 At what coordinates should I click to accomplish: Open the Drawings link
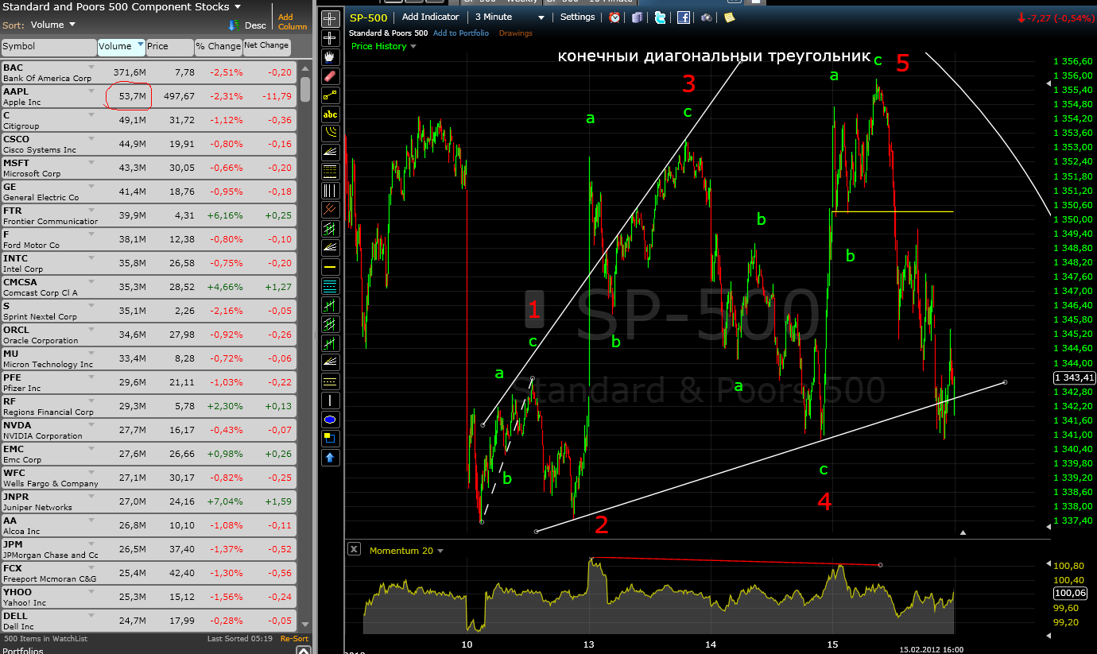[516, 33]
